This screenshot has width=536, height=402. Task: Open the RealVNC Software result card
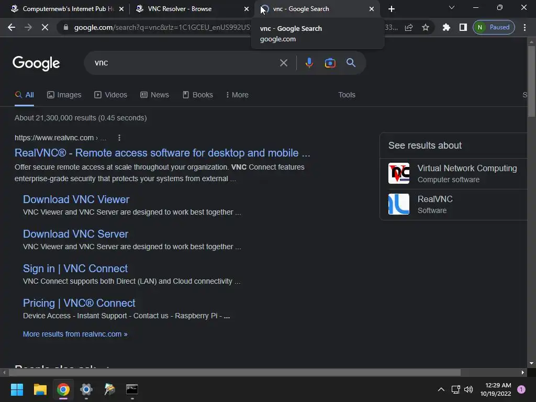[454, 205]
